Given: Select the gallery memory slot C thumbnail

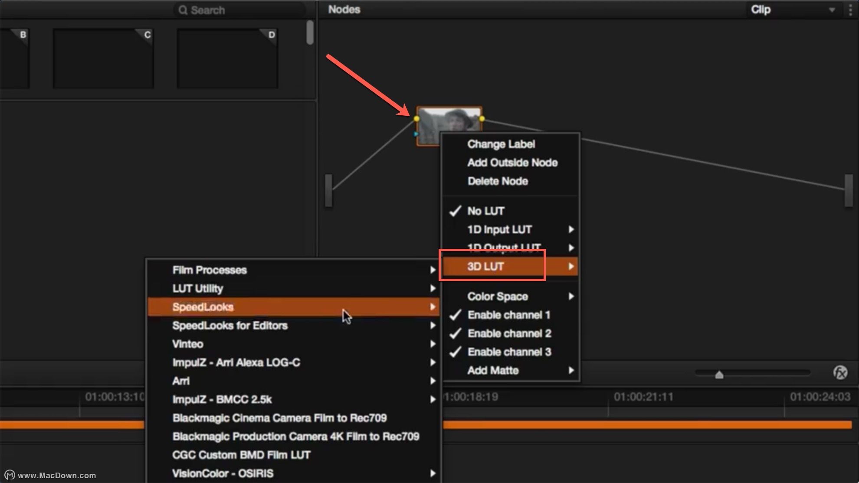Looking at the screenshot, I should click(x=103, y=59).
